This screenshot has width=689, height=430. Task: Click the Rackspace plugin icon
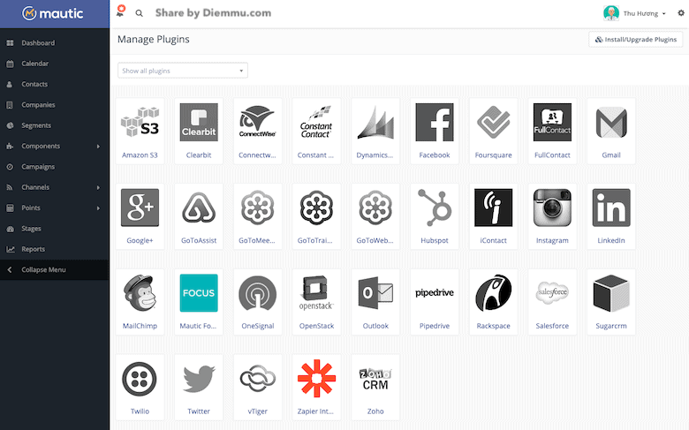tap(493, 293)
